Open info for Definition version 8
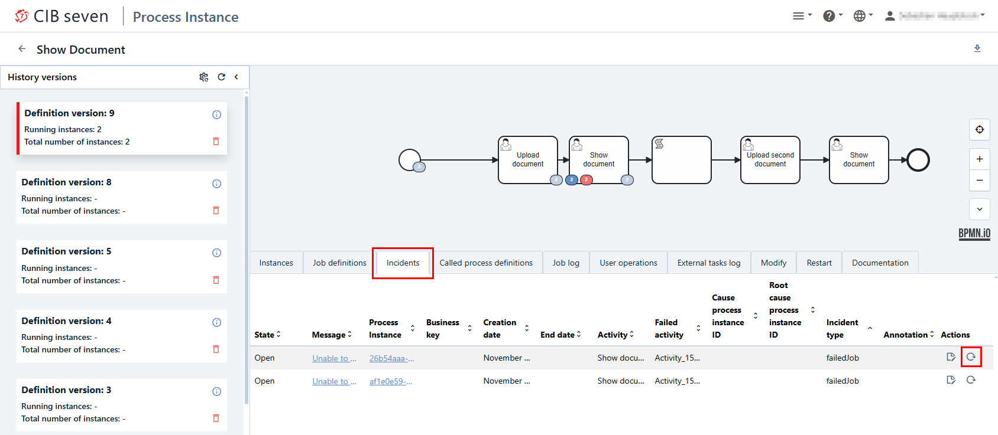Image resolution: width=998 pixels, height=435 pixels. click(216, 184)
